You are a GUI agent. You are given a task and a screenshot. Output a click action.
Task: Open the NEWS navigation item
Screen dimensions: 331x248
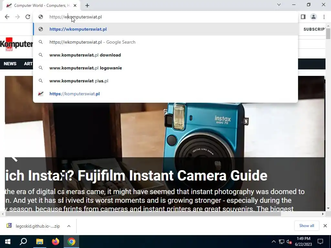point(10,64)
